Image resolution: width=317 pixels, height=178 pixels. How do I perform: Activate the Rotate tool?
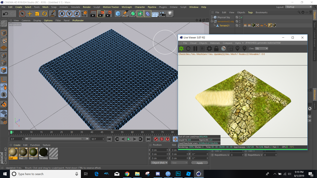point(44,14)
